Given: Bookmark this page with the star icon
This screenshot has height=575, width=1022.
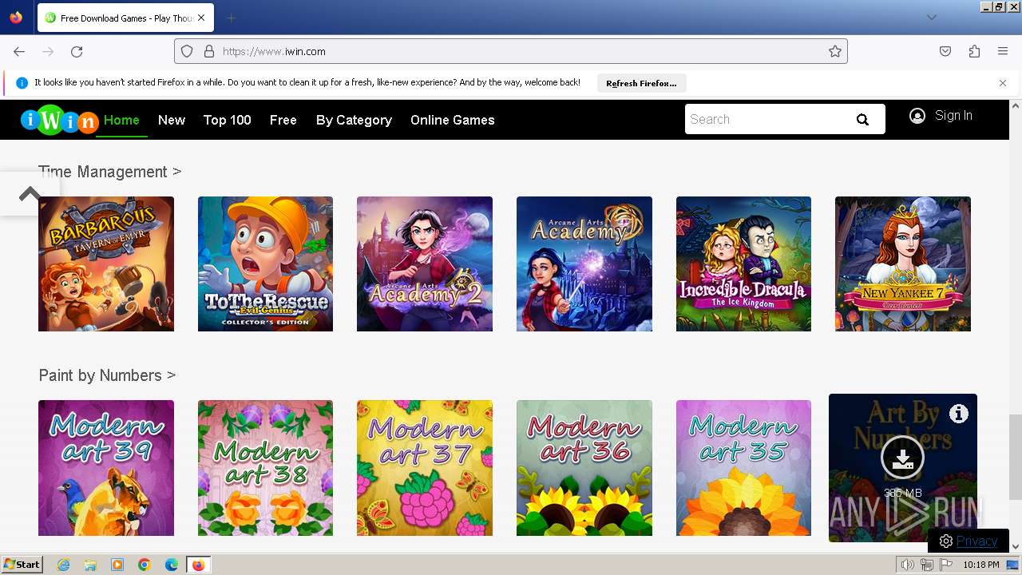Looking at the screenshot, I should click(x=835, y=51).
